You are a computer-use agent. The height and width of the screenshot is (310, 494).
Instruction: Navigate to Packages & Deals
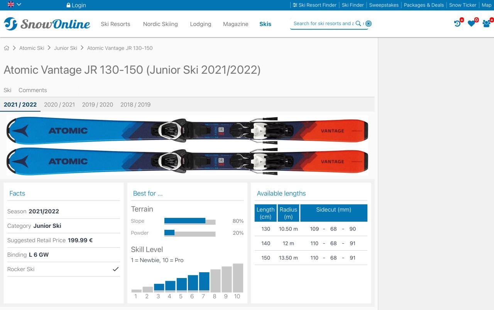[424, 5]
